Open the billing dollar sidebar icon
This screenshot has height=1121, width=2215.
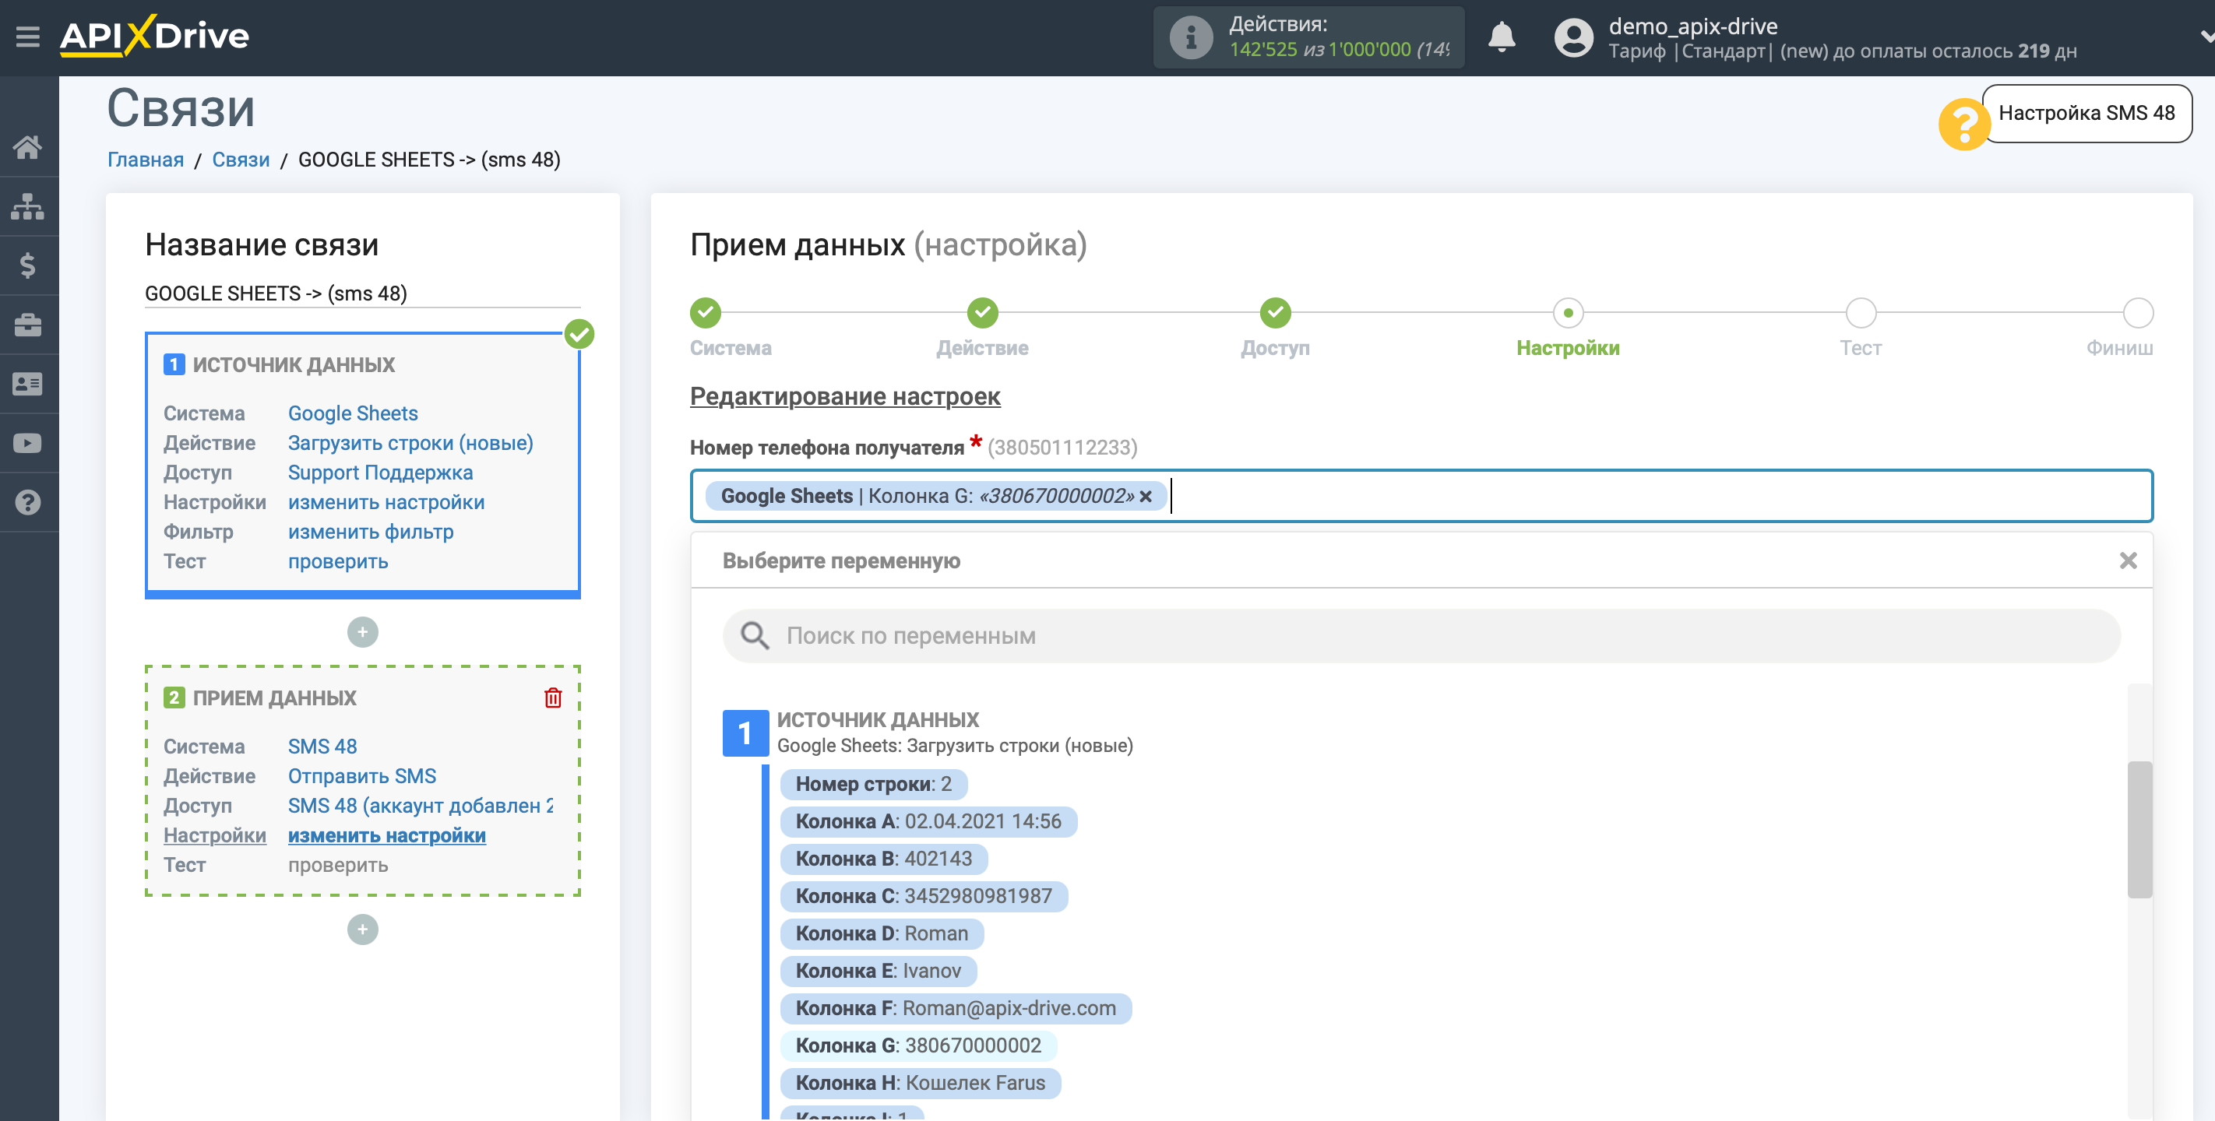point(27,265)
